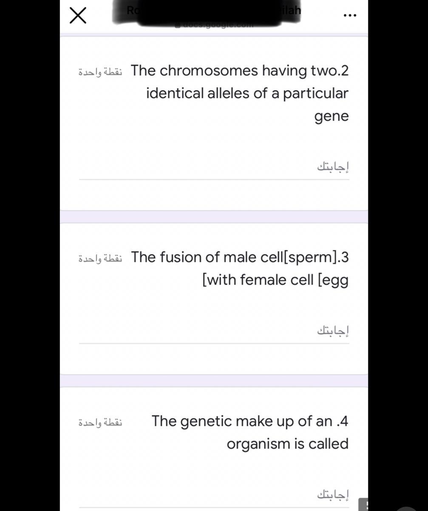Tap the points label beside question 2

[100, 71]
